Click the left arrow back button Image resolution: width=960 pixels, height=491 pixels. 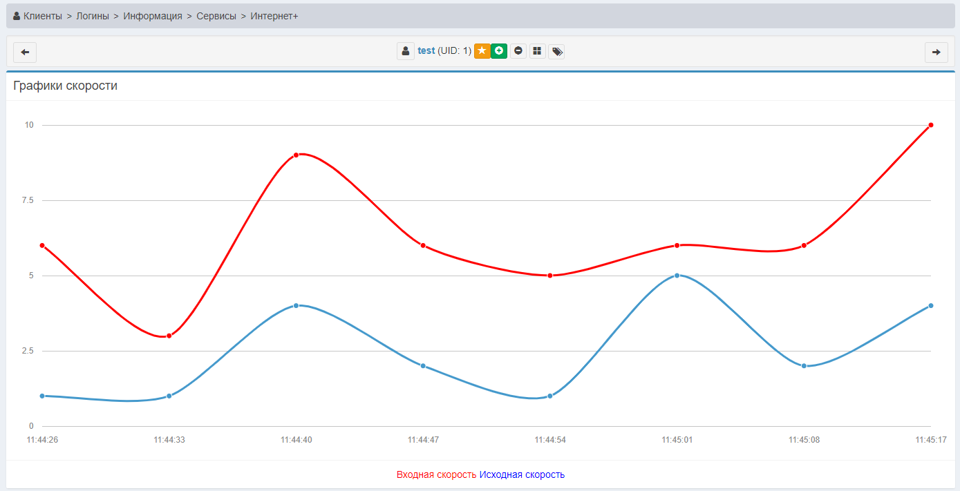[x=25, y=52]
